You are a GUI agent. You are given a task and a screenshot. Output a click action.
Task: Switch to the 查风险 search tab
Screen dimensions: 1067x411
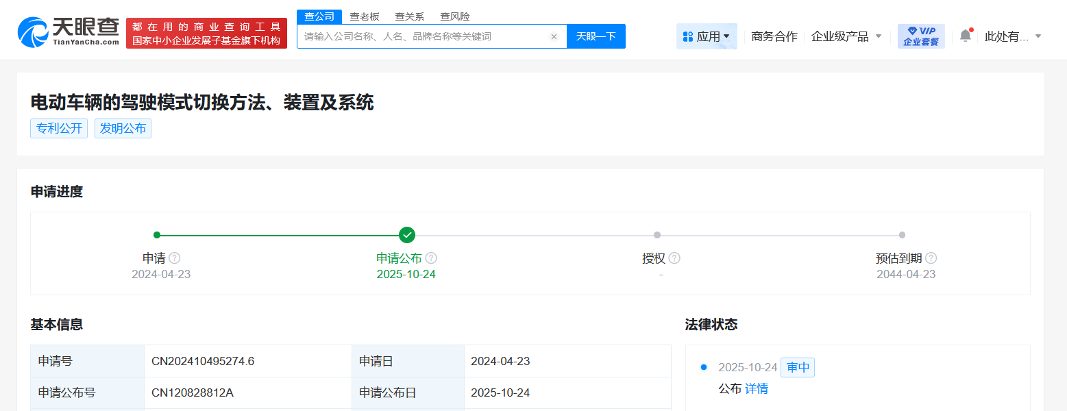pyautogui.click(x=454, y=16)
